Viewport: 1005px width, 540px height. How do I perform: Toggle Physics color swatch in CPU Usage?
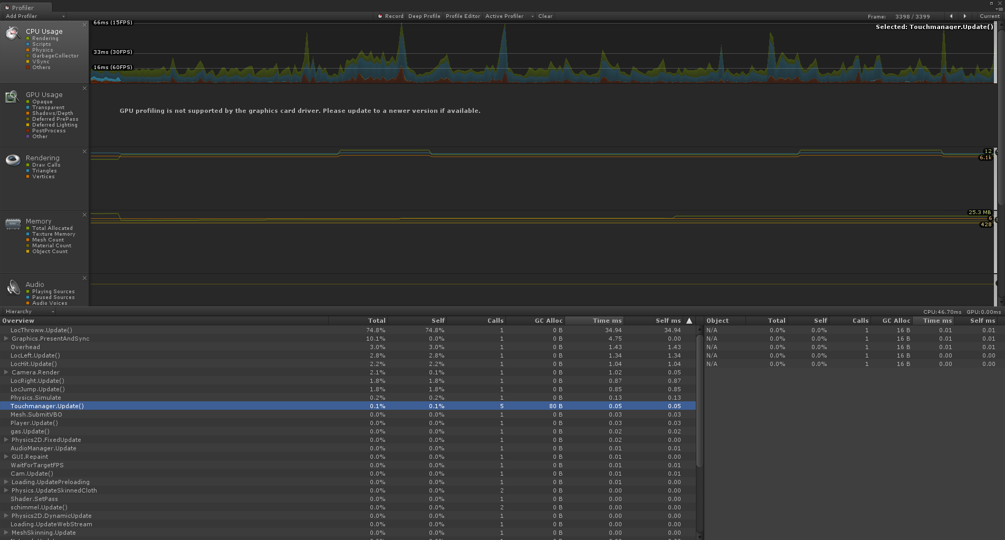[28, 50]
